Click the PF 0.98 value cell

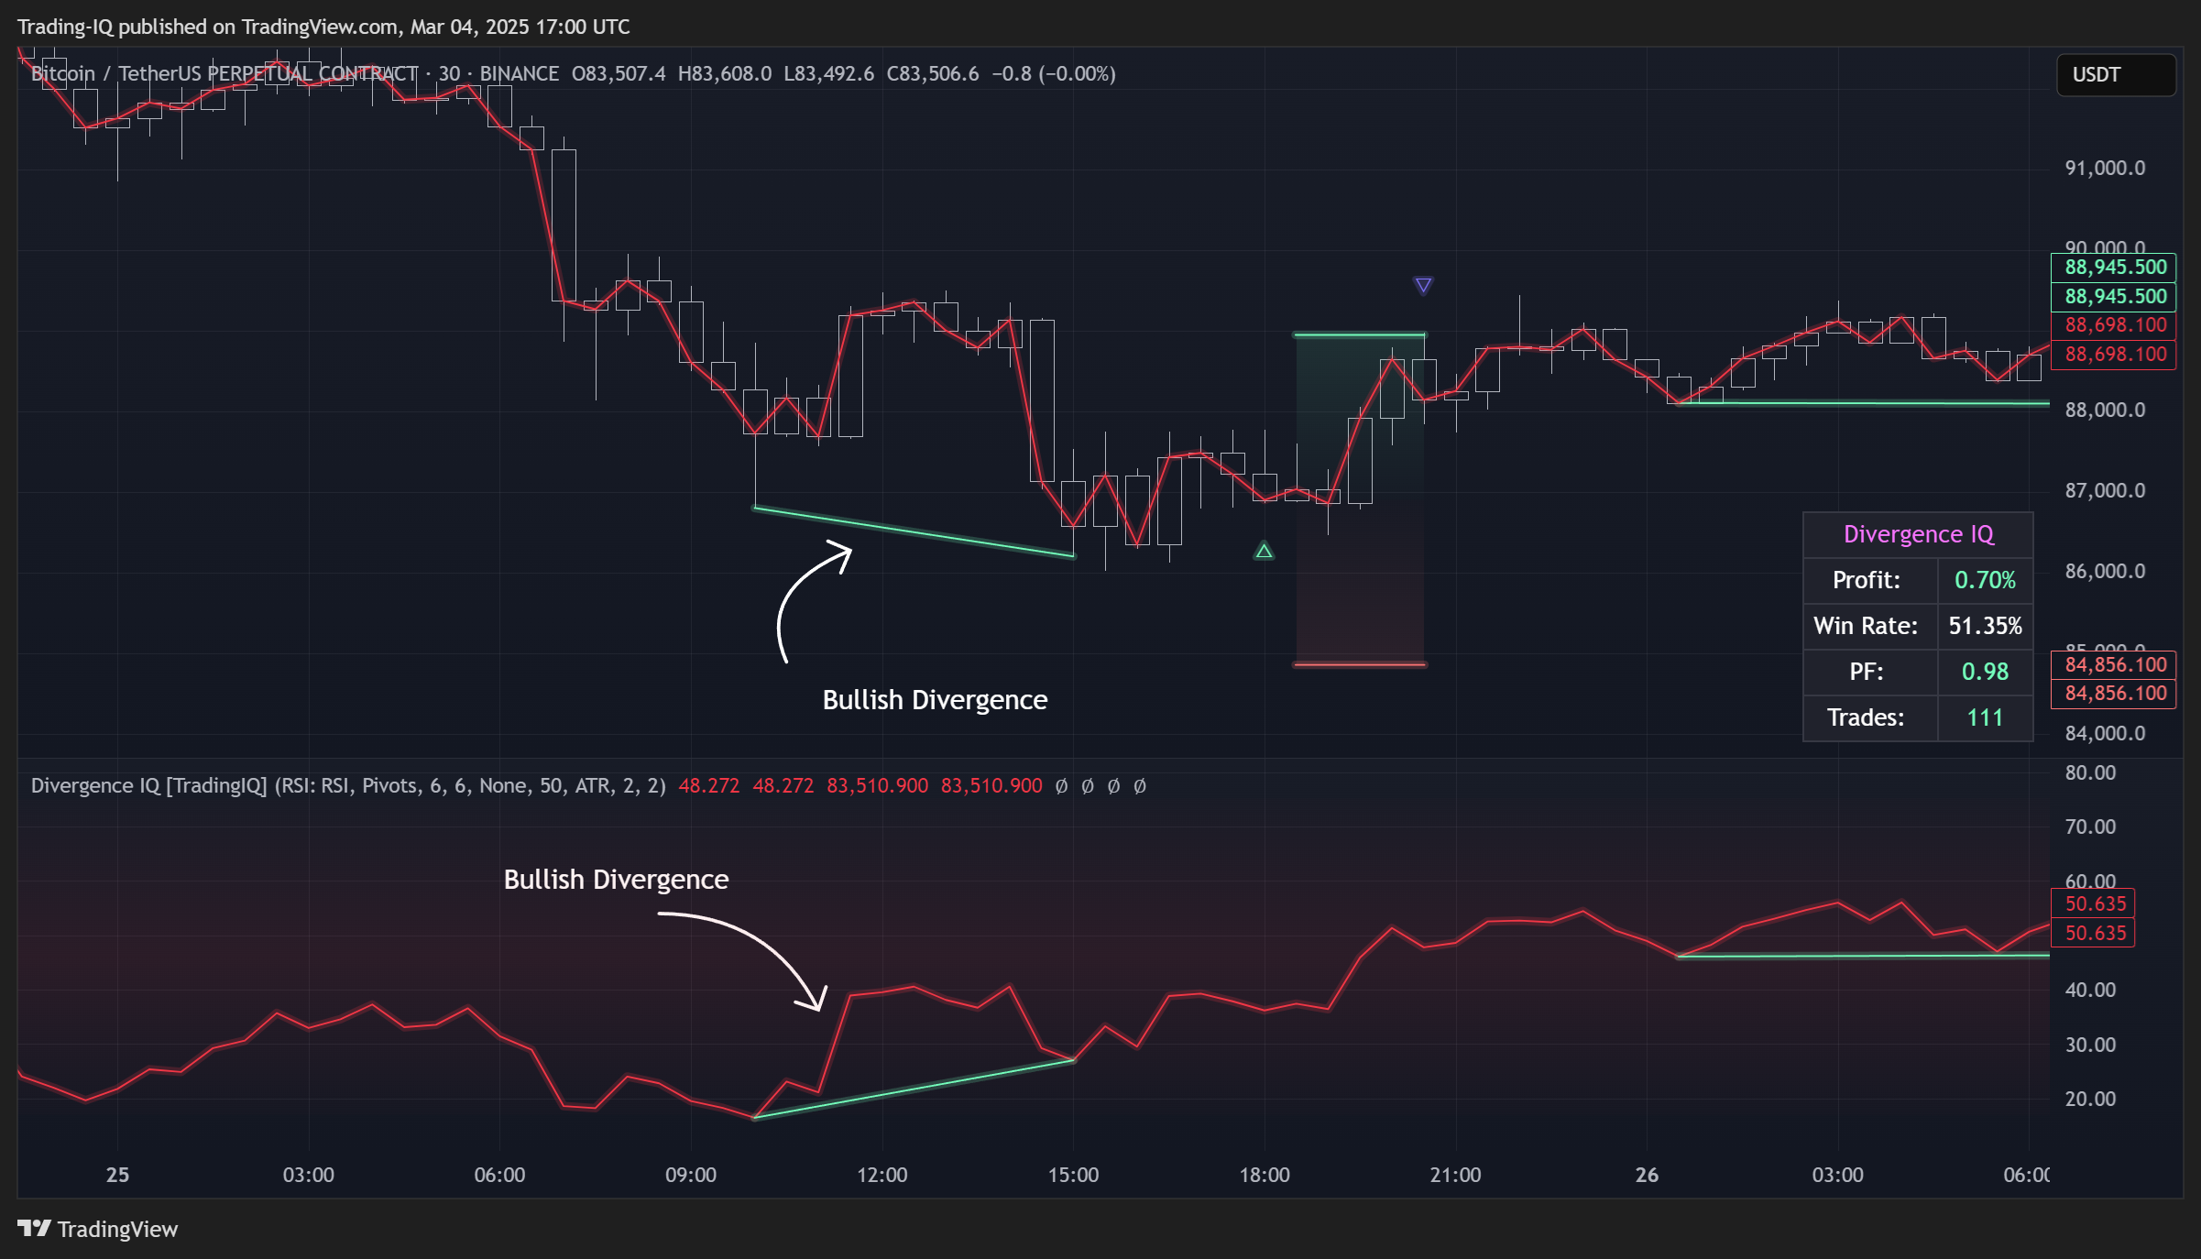click(x=1985, y=672)
